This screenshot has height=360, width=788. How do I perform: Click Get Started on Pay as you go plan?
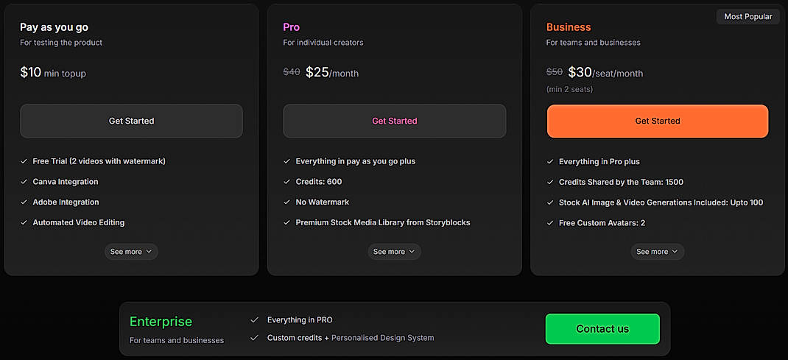pyautogui.click(x=131, y=121)
